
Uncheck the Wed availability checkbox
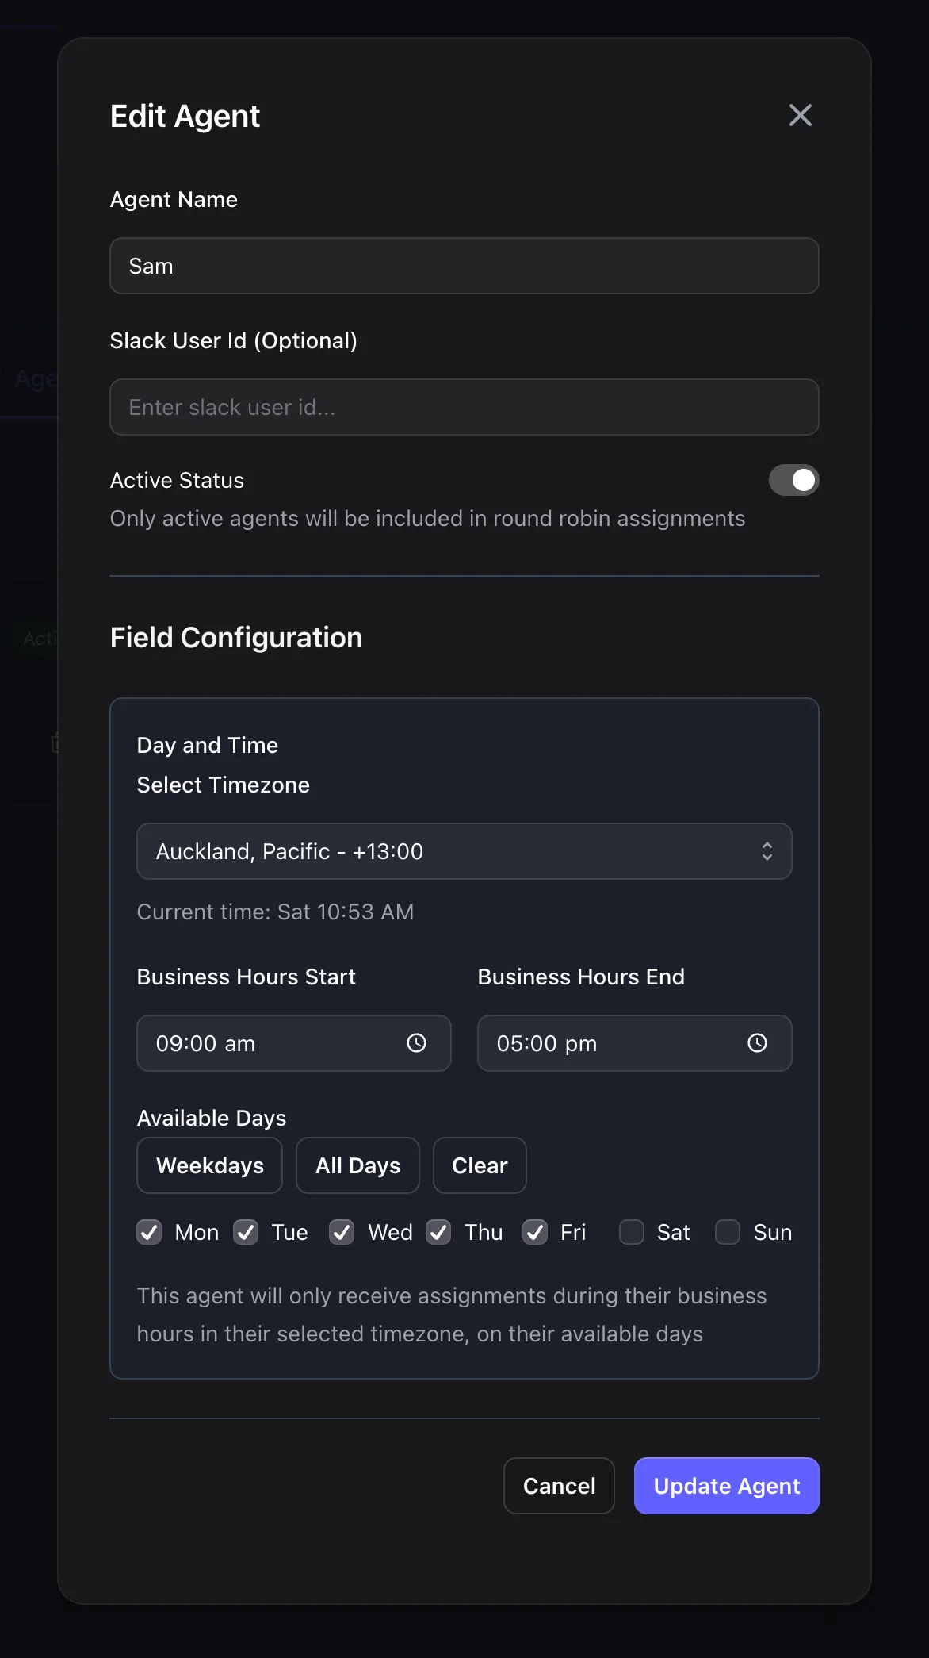[342, 1232]
